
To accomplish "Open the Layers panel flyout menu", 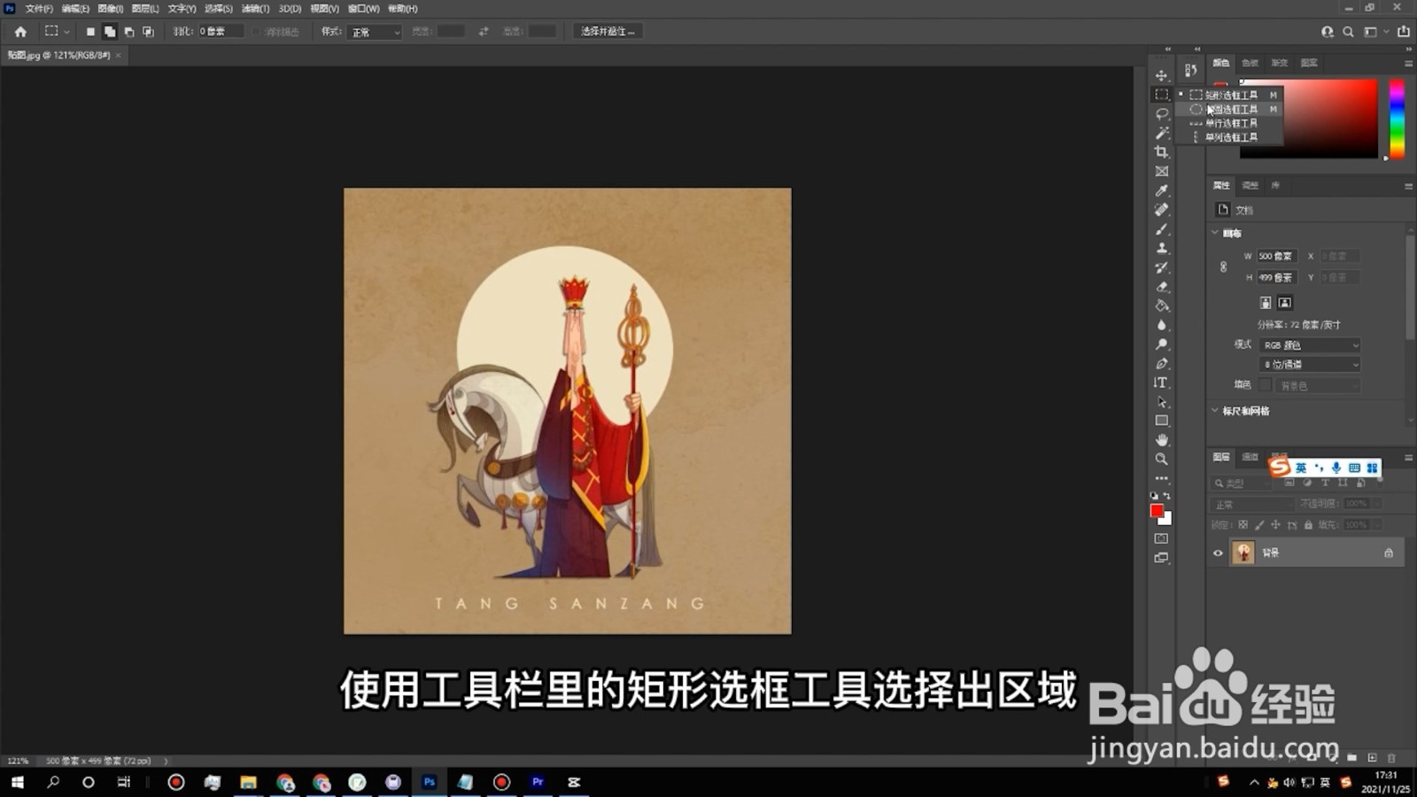I will click(1408, 458).
